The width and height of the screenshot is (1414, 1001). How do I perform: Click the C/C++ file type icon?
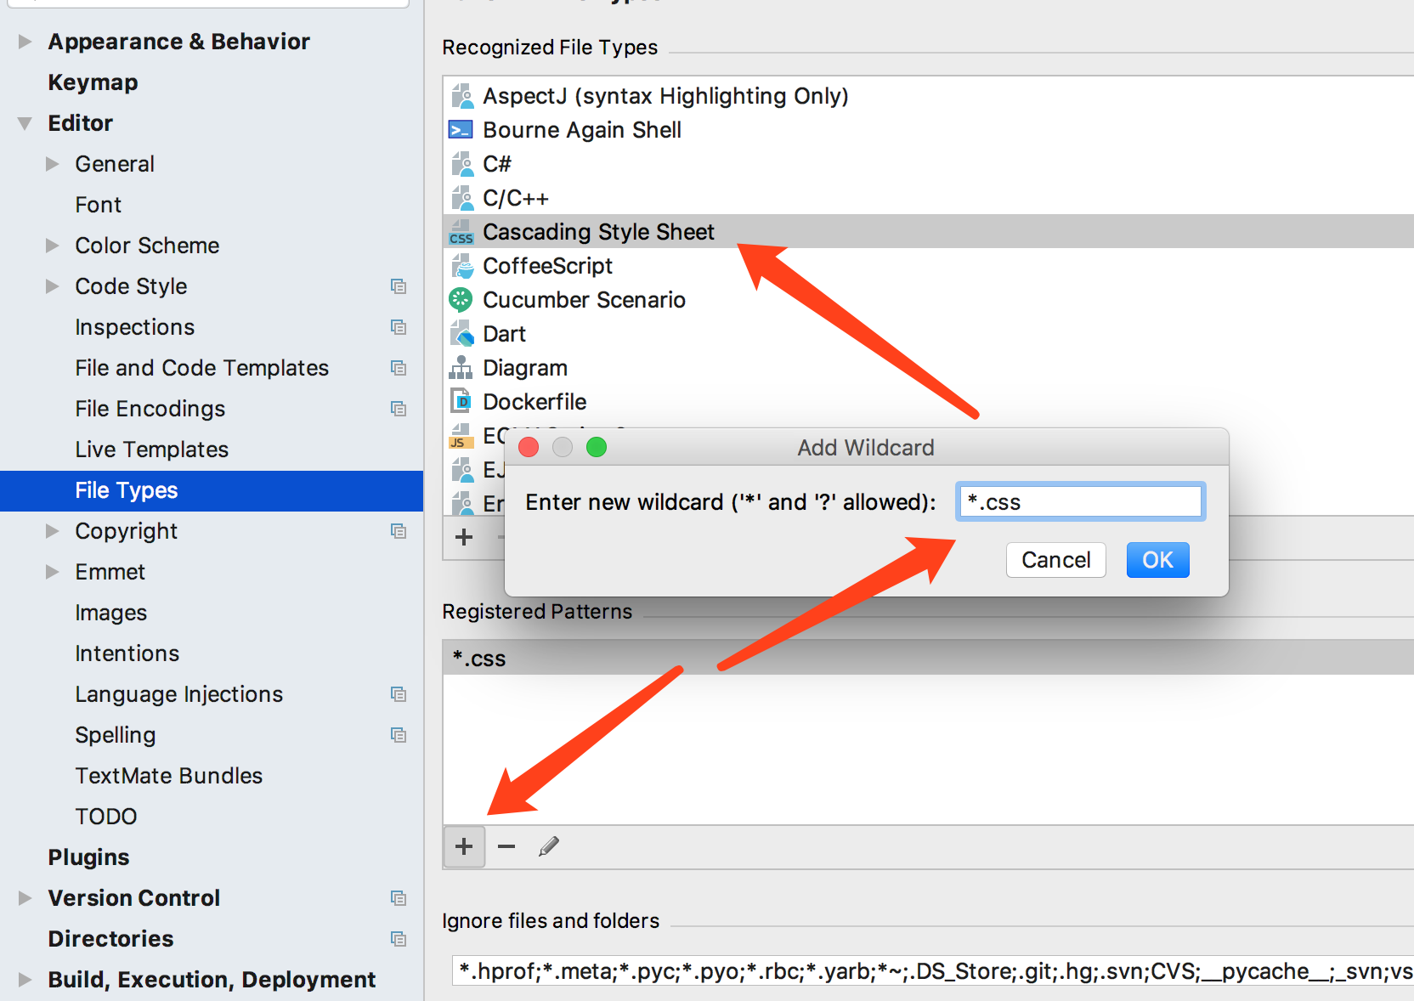tap(461, 198)
